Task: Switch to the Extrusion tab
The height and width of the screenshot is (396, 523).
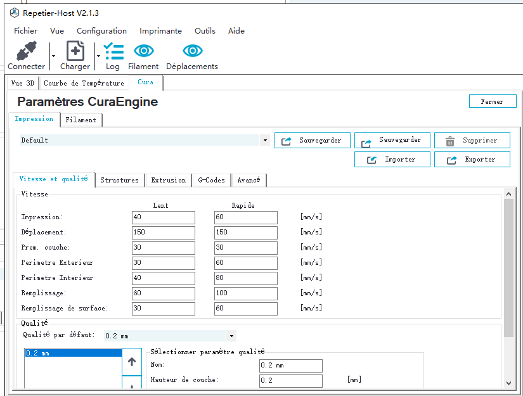Action: 169,181
